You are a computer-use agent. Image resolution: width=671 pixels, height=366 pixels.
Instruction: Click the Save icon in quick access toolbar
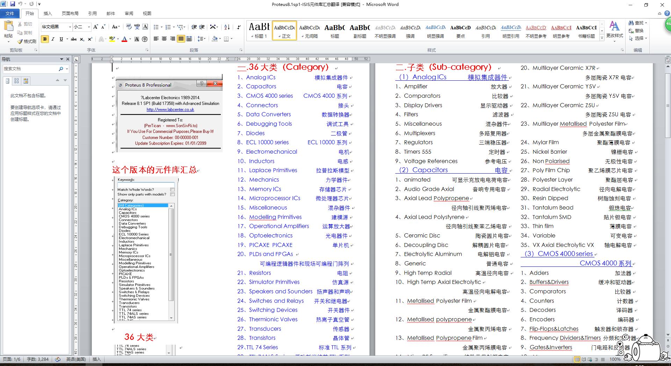coord(13,4)
